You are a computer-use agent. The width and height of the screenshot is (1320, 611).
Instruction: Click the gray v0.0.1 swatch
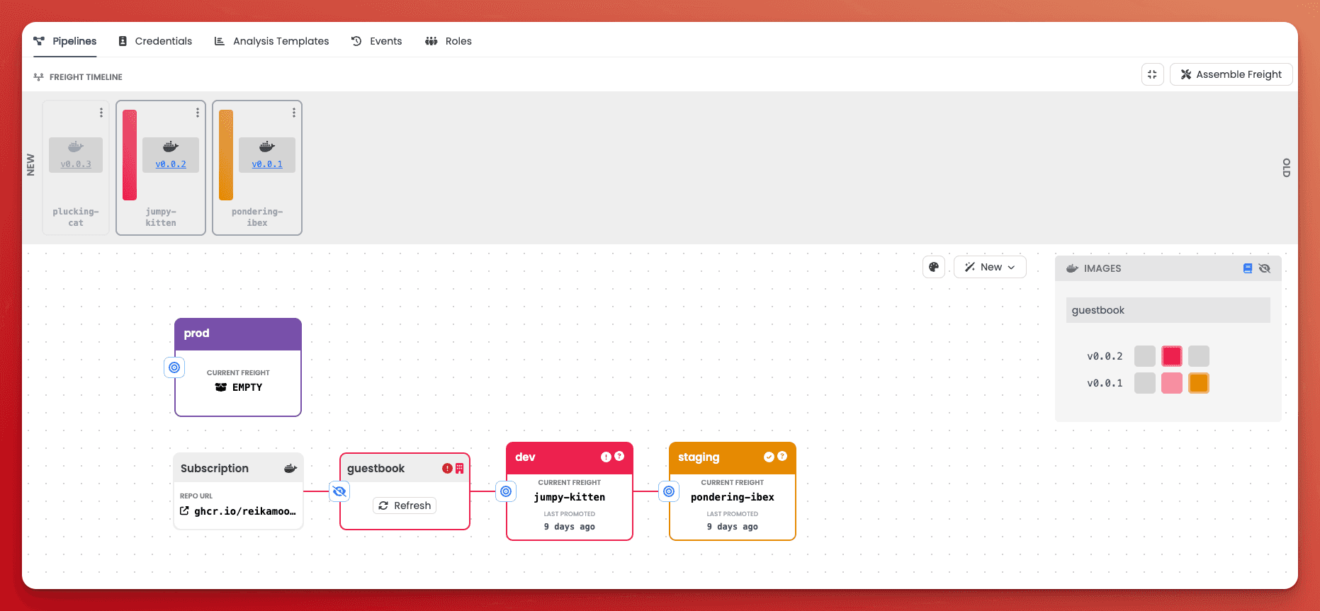click(x=1145, y=383)
